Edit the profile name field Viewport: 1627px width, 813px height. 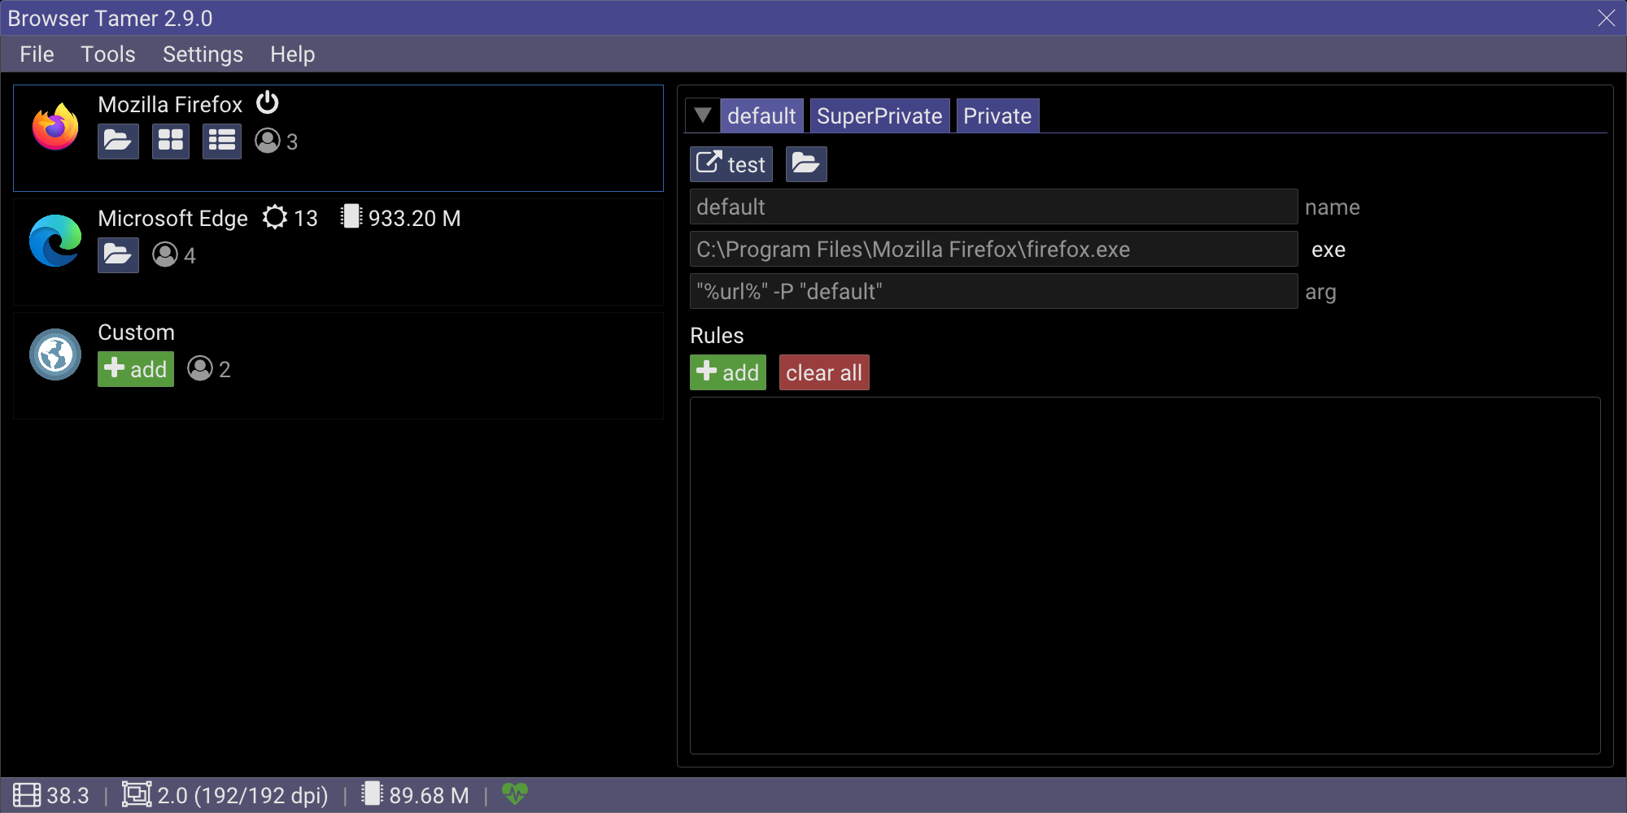[993, 207]
